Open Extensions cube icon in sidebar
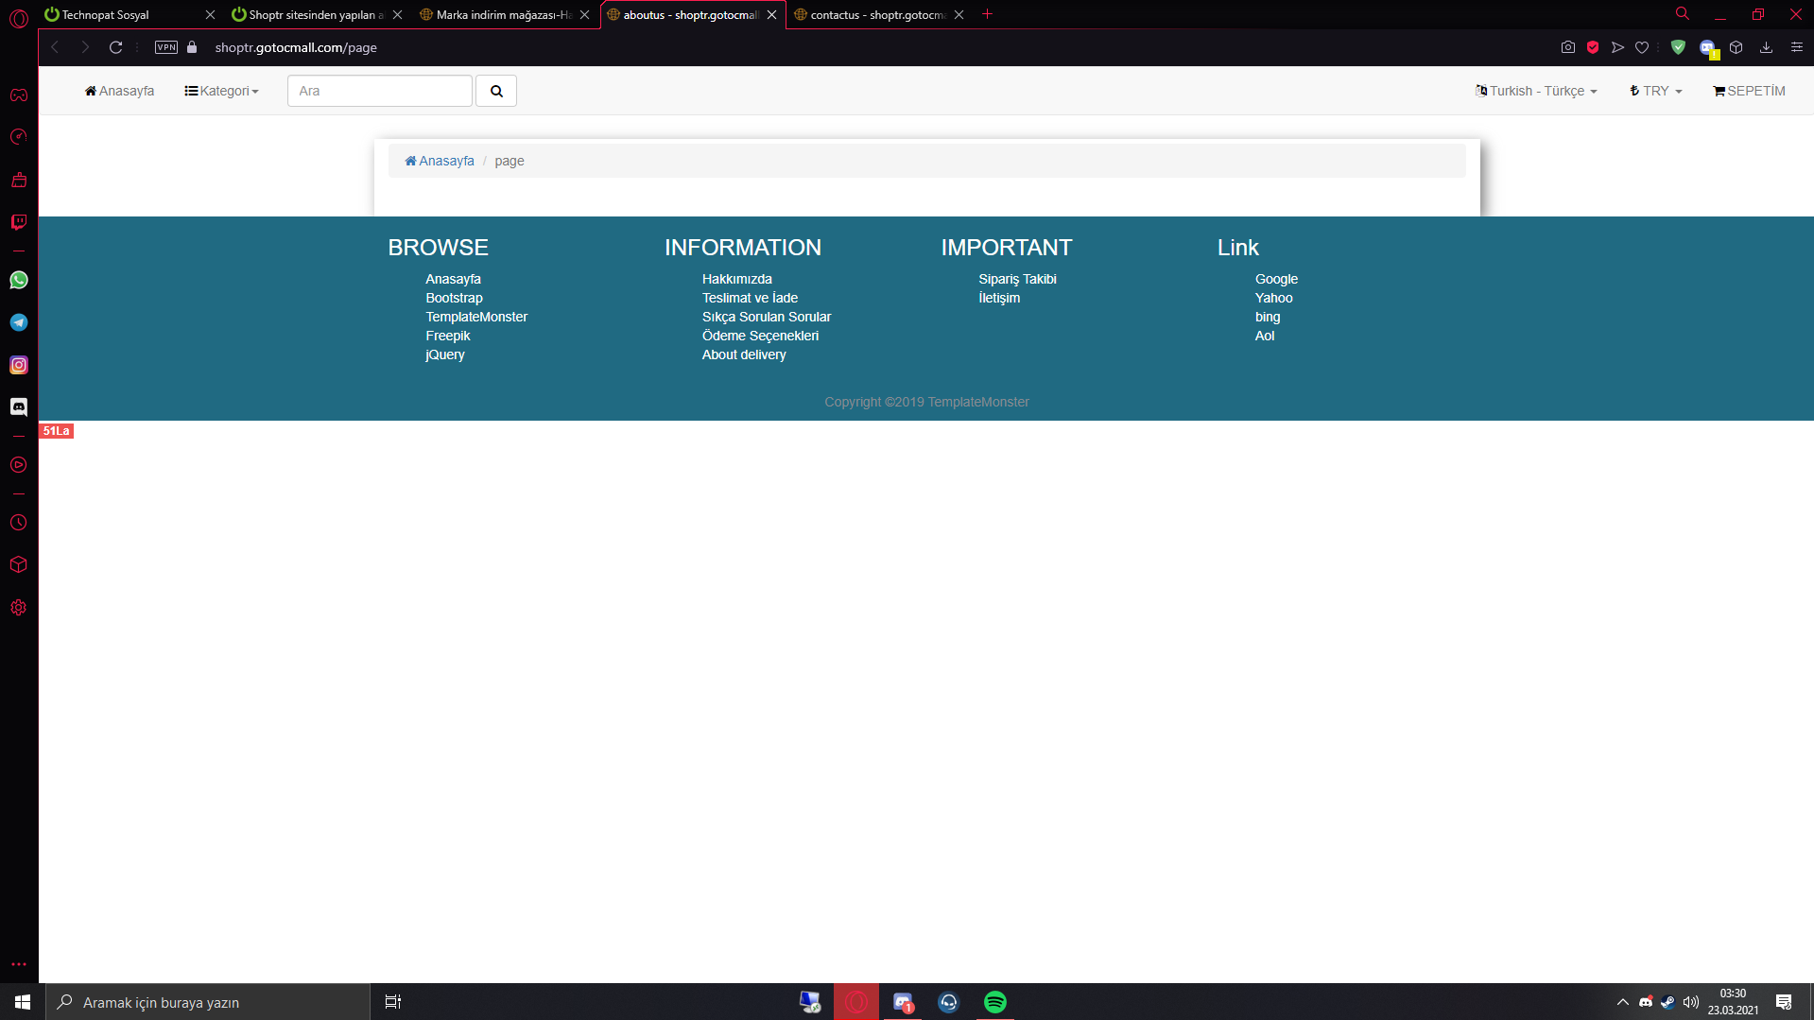Screen dimensions: 1814x1020 [x=19, y=564]
